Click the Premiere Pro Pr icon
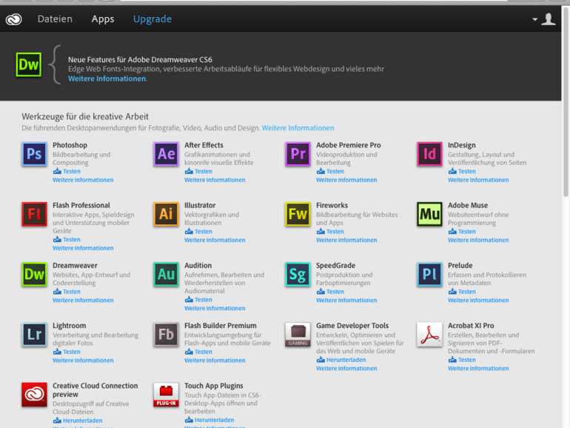Image resolution: width=570 pixels, height=428 pixels. coord(298,154)
